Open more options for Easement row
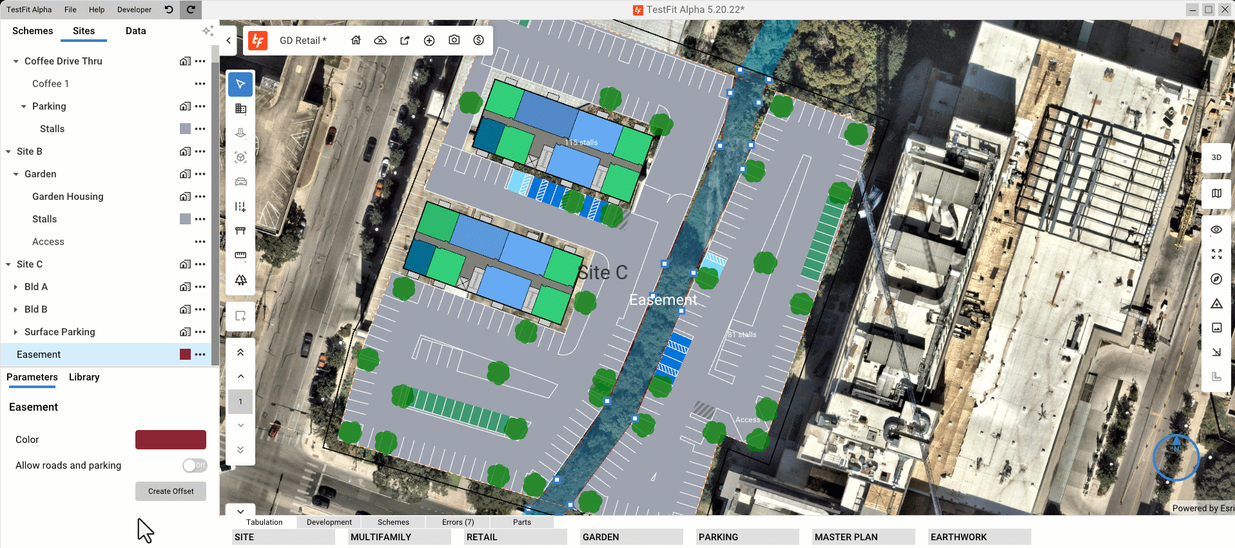 click(x=200, y=355)
